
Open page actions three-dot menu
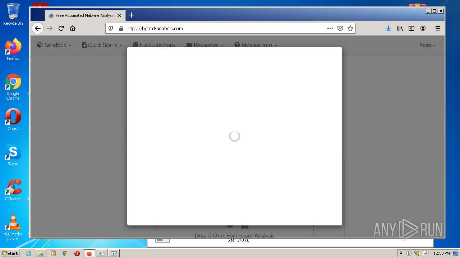330,28
